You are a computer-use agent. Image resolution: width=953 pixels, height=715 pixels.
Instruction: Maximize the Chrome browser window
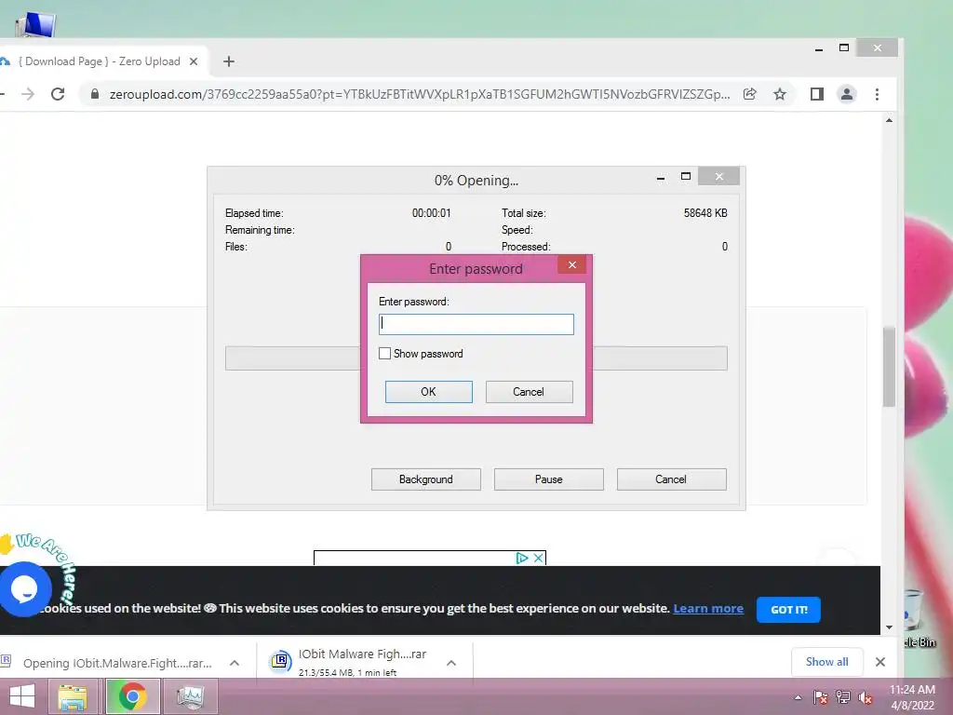843,48
